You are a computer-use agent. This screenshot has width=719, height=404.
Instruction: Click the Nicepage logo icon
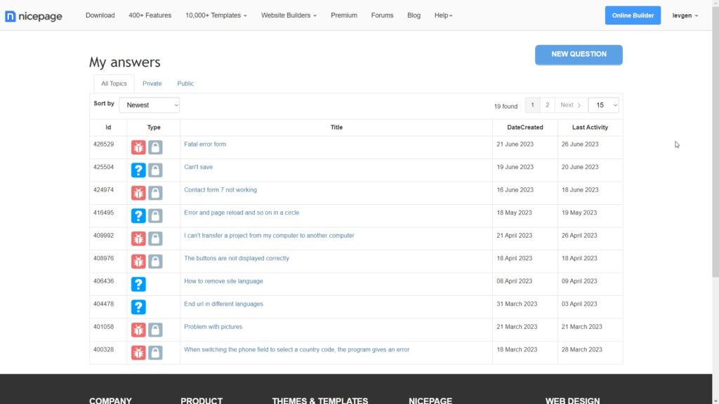[x=11, y=16]
